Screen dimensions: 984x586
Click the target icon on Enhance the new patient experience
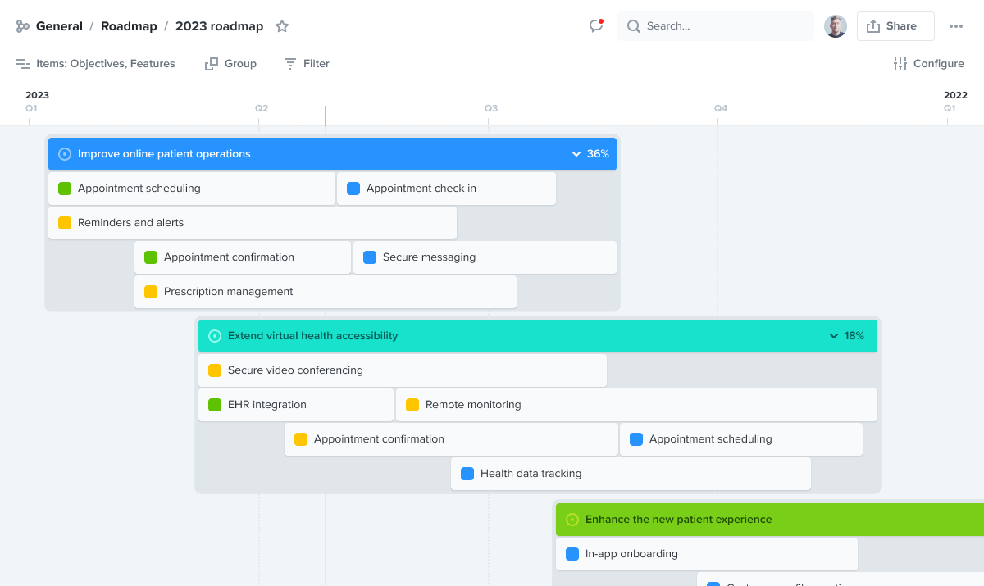(572, 519)
